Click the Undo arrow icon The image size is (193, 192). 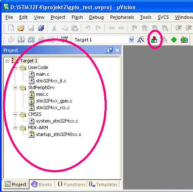click(88, 28)
